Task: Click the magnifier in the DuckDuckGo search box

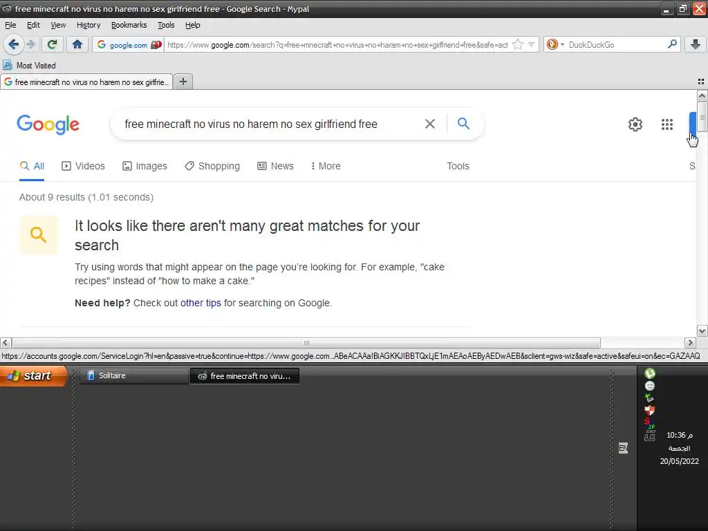Action: [x=672, y=44]
